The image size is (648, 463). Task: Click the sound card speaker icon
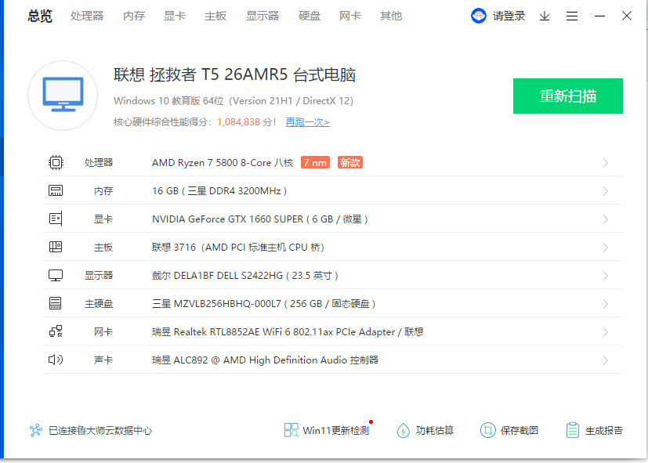point(56,360)
